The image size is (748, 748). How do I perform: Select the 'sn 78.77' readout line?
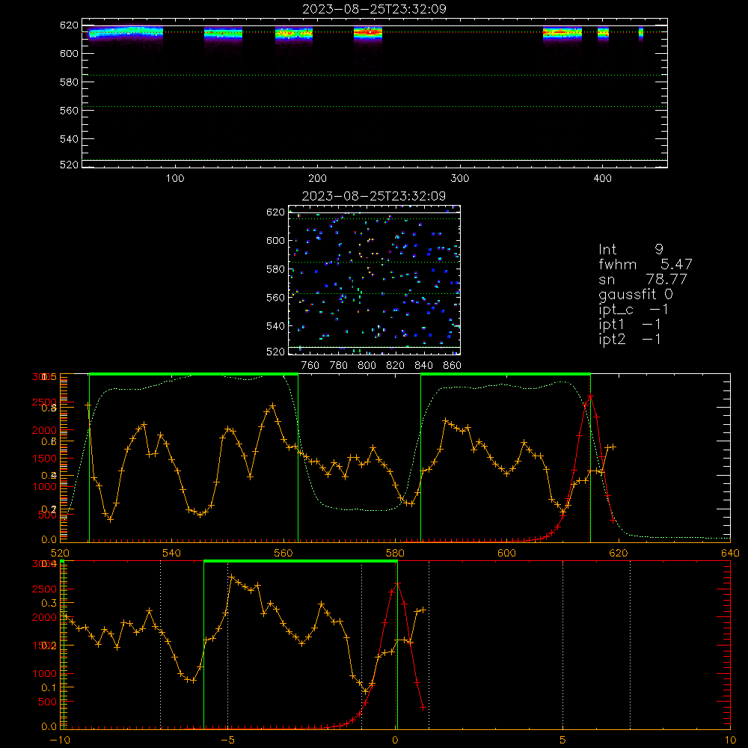point(643,279)
